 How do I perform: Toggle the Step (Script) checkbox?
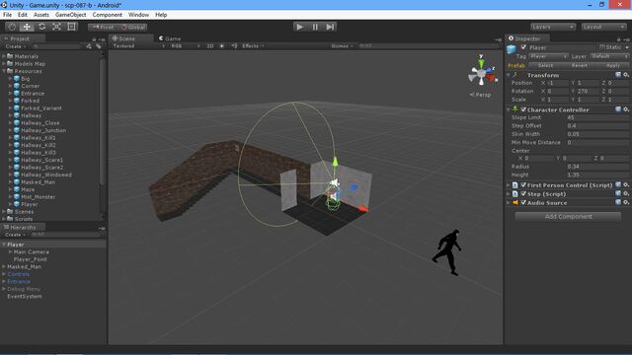pyautogui.click(x=523, y=194)
